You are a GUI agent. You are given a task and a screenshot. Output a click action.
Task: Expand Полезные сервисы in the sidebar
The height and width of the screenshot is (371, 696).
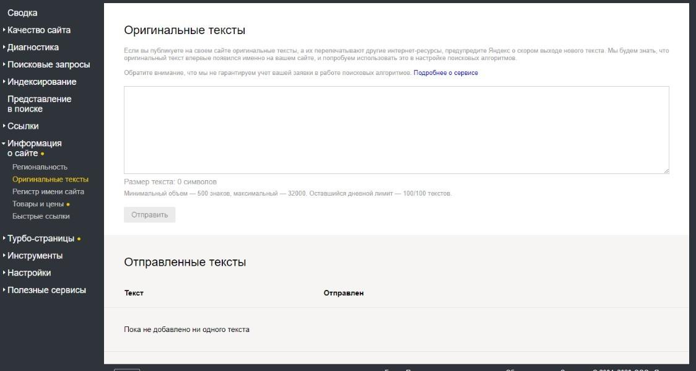point(46,290)
